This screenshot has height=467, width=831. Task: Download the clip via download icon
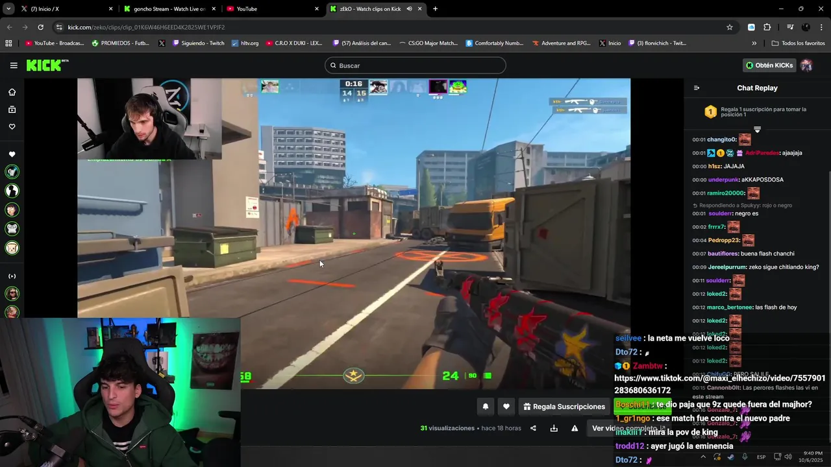[x=554, y=428]
